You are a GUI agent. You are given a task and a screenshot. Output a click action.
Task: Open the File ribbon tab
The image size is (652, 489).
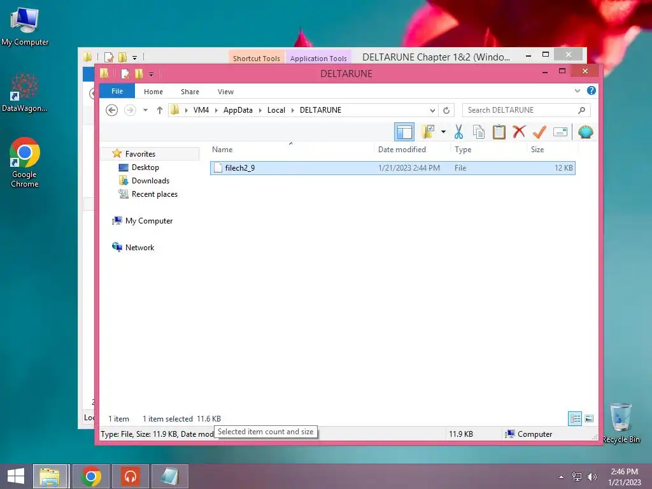pyautogui.click(x=117, y=91)
